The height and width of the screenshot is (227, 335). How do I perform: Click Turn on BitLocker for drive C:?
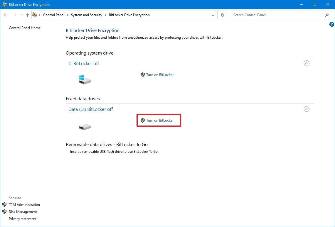click(160, 74)
